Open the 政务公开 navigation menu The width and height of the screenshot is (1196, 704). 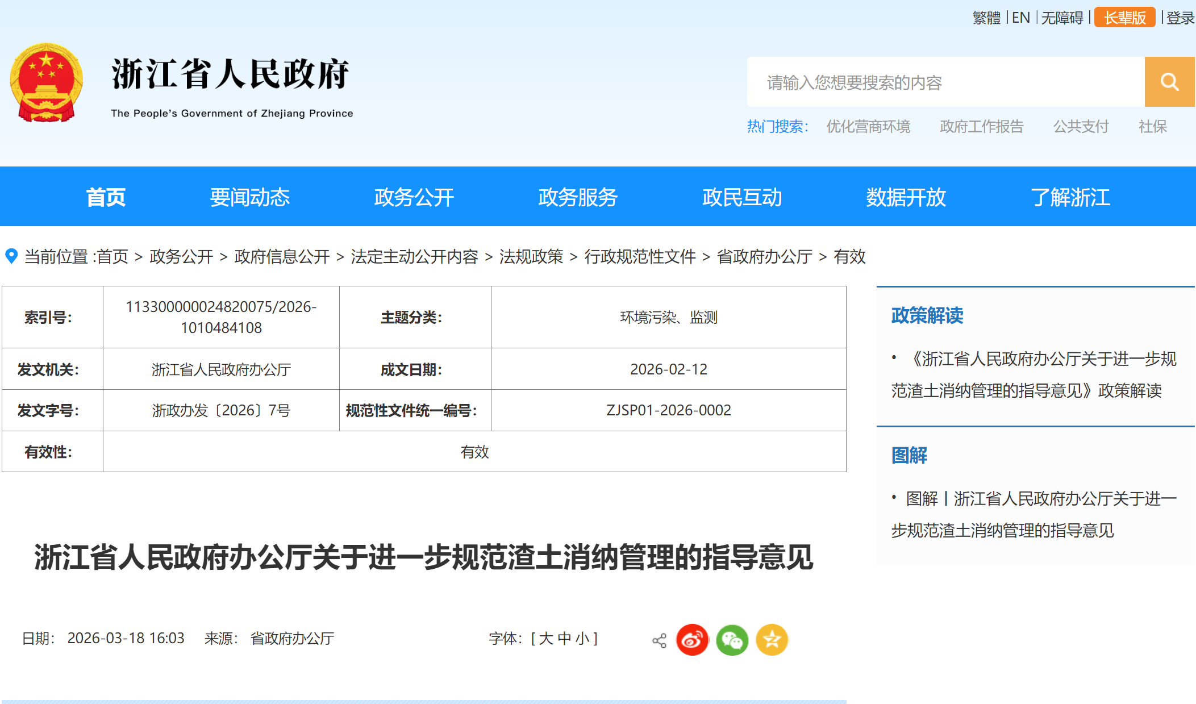pos(414,197)
